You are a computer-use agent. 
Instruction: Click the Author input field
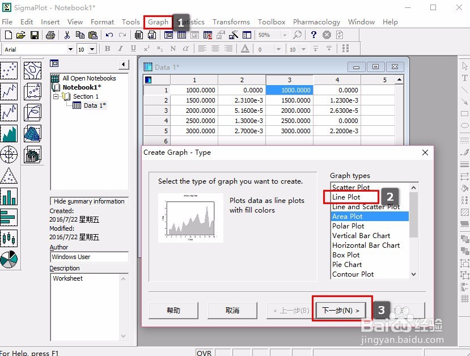[x=90, y=257]
